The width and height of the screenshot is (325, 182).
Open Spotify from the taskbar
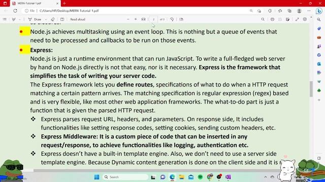[x=200, y=177]
